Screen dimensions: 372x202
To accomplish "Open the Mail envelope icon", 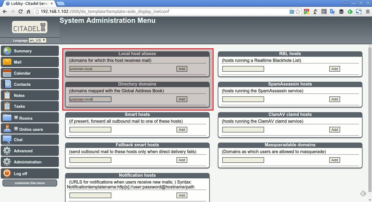I will coord(7,62).
